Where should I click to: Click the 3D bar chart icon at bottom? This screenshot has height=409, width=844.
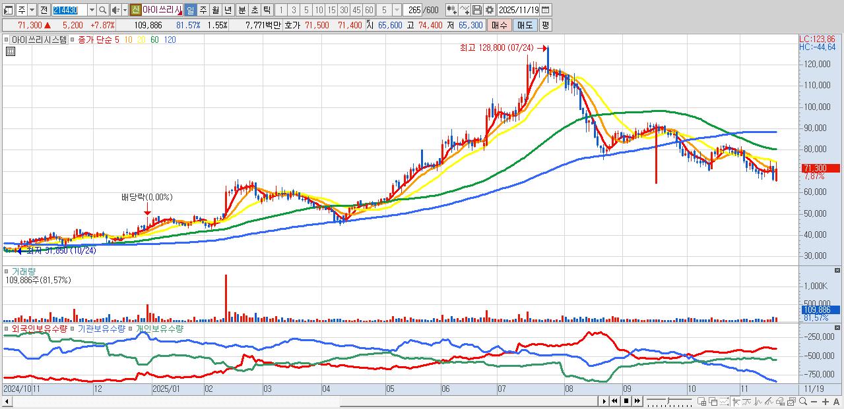780,401
